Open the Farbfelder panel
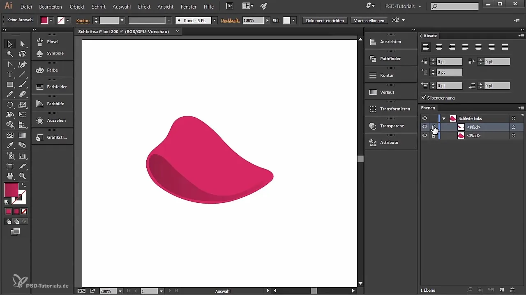The height and width of the screenshot is (295, 526). point(52,87)
